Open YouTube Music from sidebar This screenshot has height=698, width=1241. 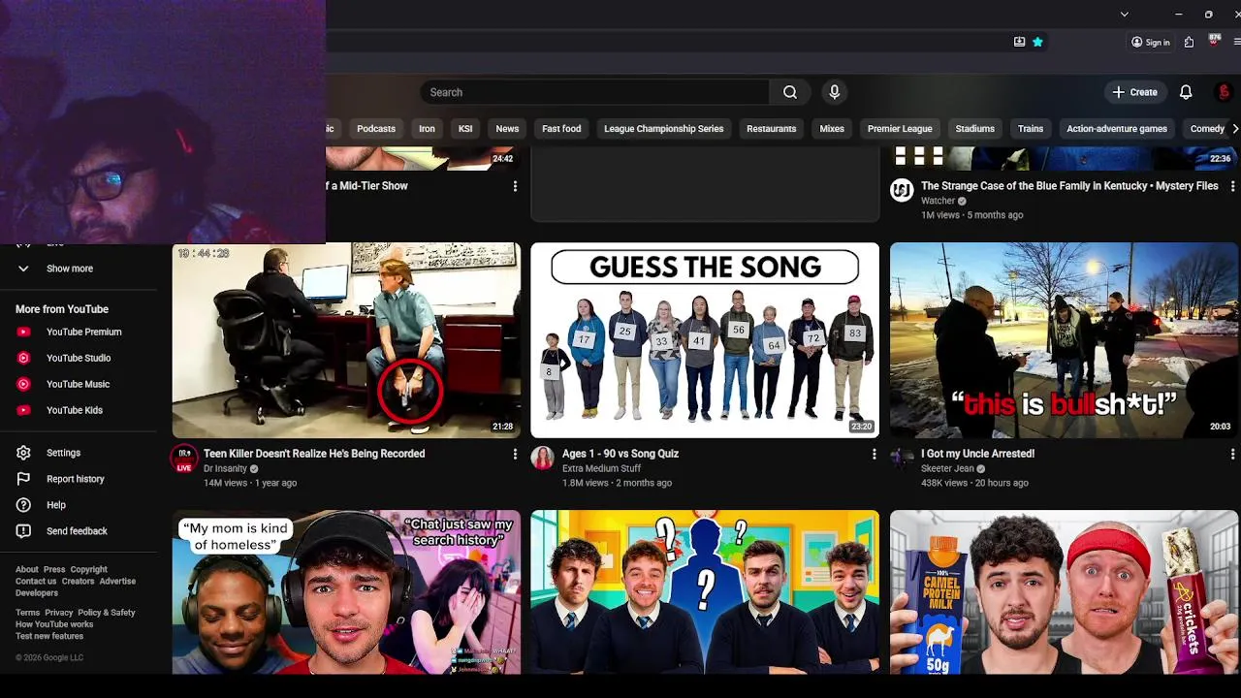click(x=79, y=384)
